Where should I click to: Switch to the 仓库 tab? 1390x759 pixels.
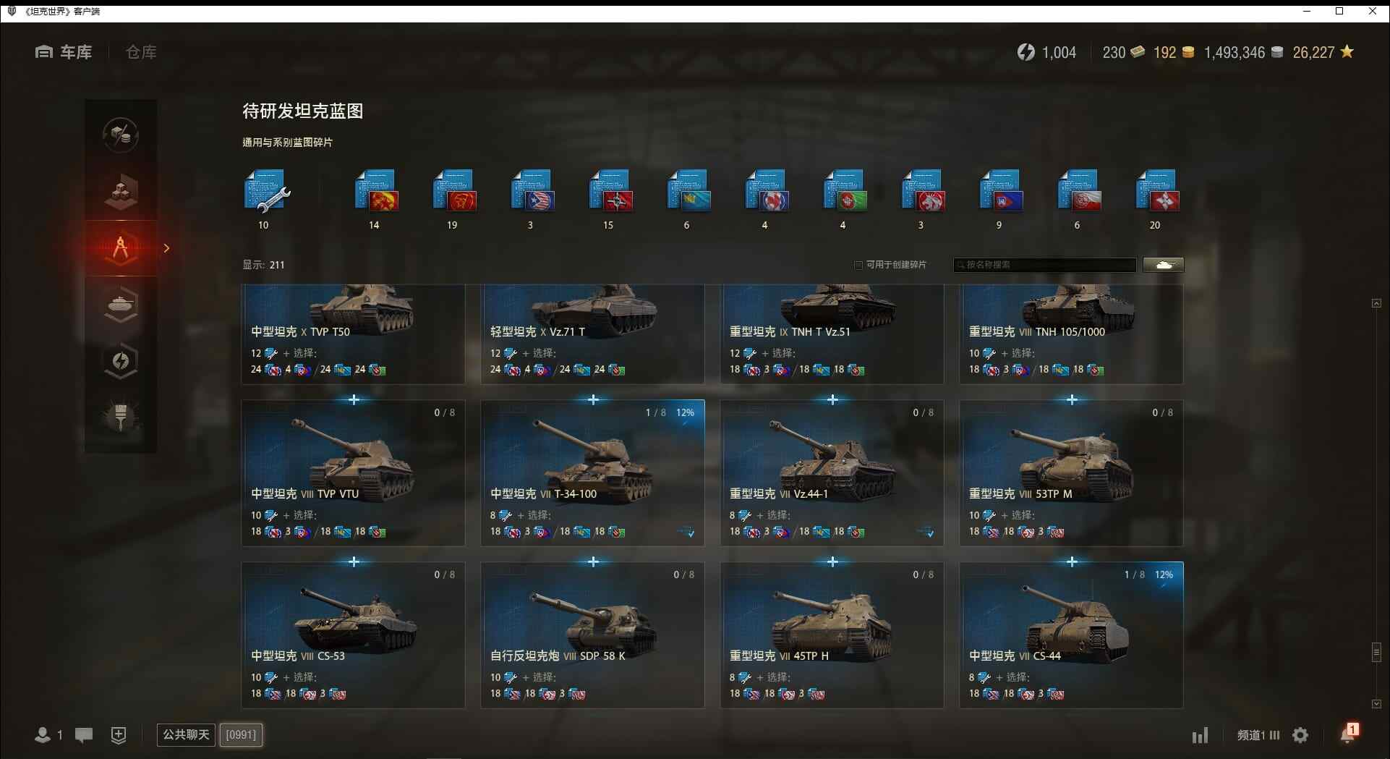[x=141, y=52]
